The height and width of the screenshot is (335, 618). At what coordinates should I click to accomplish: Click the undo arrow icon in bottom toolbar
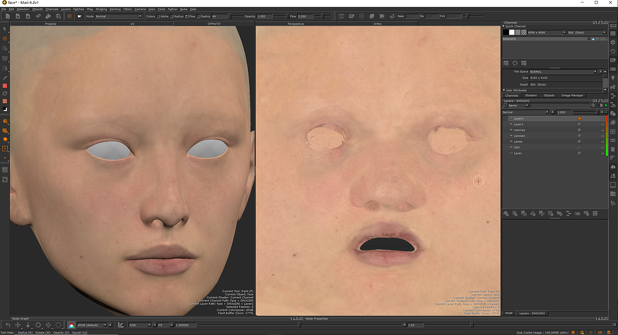pyautogui.click(x=8, y=325)
